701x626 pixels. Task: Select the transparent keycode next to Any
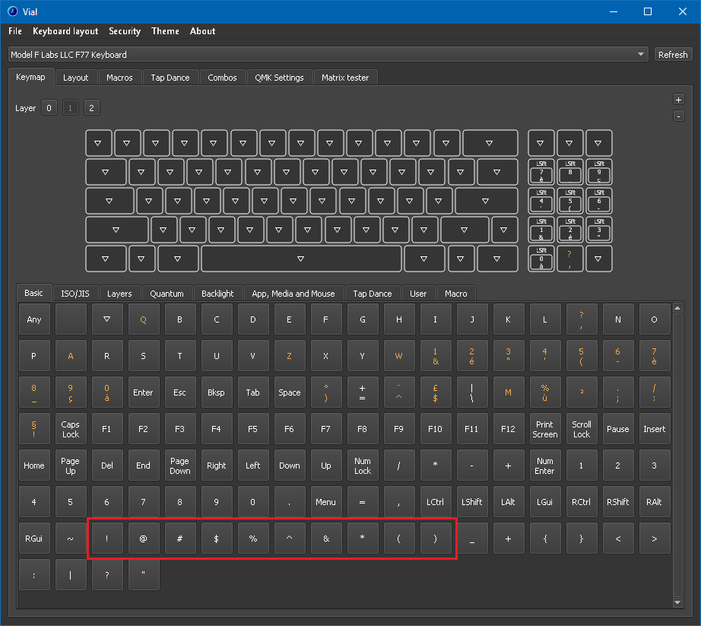[70, 319]
